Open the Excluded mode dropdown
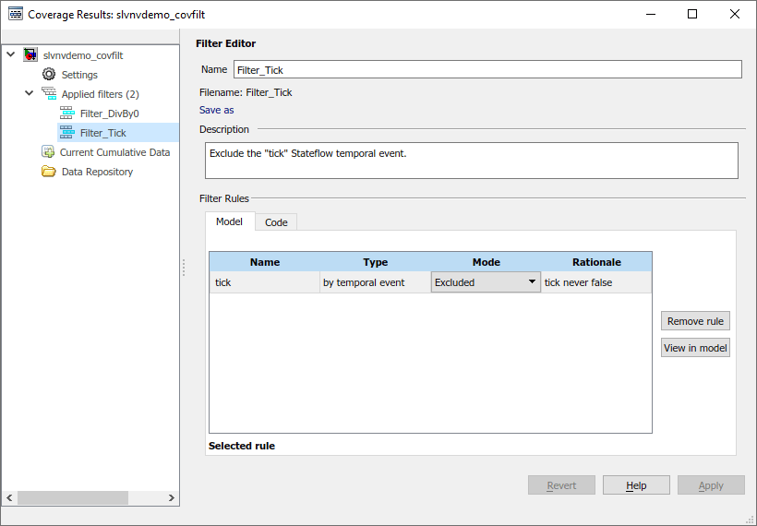757x526 pixels. tap(486, 282)
